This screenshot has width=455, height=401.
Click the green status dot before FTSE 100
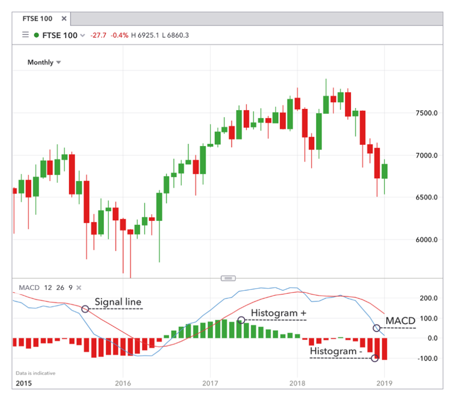[36, 35]
